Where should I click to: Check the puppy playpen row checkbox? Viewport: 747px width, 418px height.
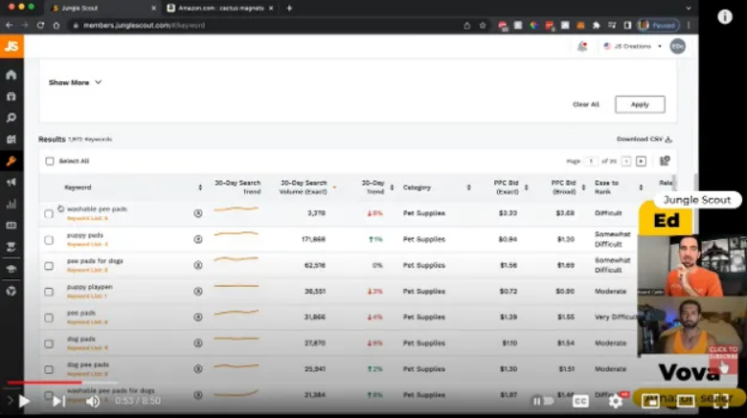pyautogui.click(x=49, y=292)
